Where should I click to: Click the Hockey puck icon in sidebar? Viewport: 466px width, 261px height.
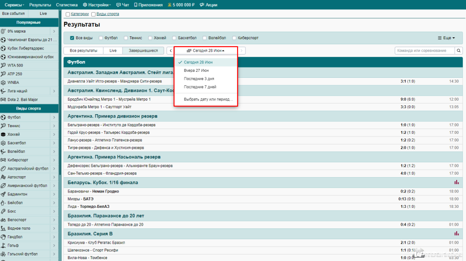click(x=4, y=134)
